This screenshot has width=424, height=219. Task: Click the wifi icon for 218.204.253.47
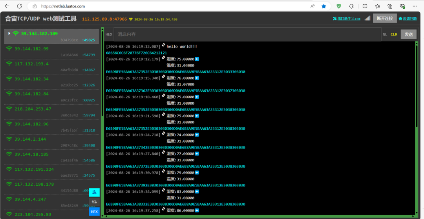pos(9,109)
